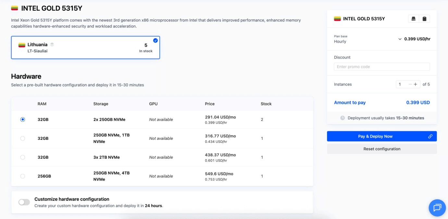This screenshot has width=448, height=219.
Task: Click the blue checkmark on the Lithuania card
Action: pyautogui.click(x=155, y=41)
